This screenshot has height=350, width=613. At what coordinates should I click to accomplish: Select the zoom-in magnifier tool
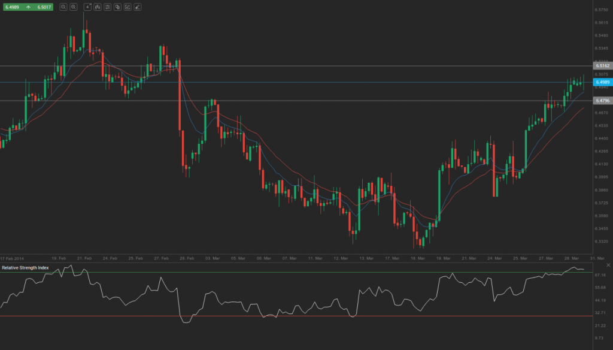(63, 7)
